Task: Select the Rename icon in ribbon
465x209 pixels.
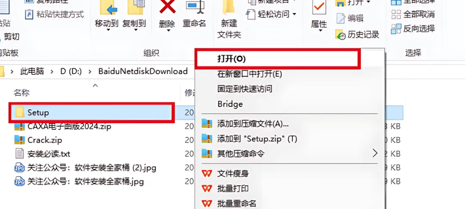Action: coord(195,7)
